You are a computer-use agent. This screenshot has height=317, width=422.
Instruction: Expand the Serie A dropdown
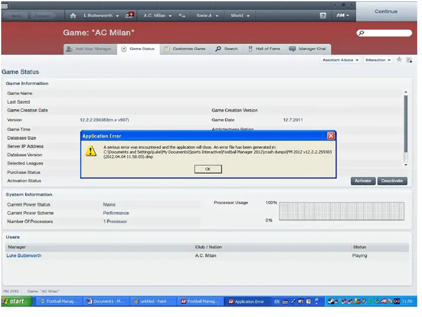[207, 15]
